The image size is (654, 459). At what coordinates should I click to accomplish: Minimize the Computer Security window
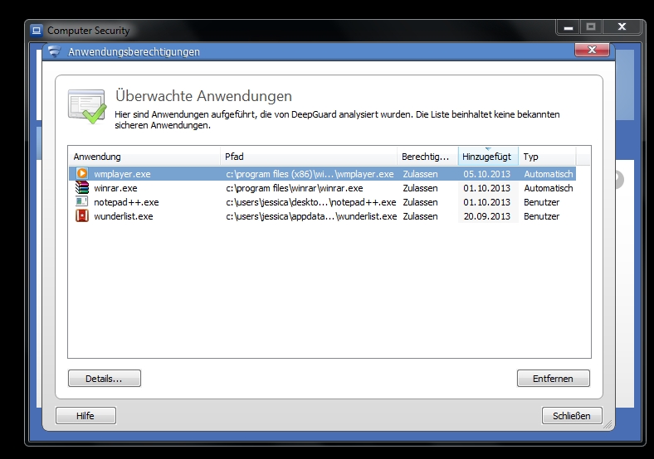tap(568, 27)
